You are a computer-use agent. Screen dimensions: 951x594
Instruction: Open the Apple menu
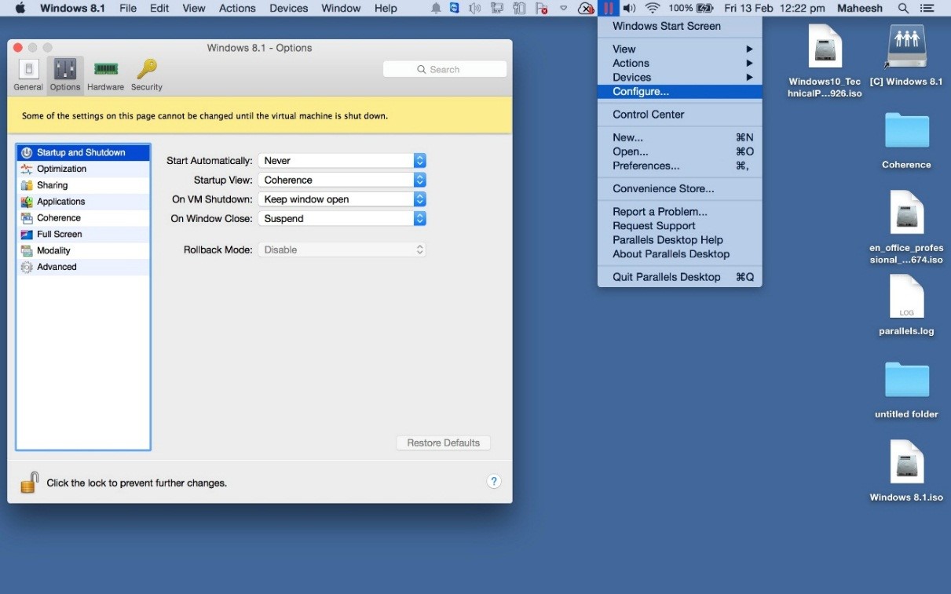[20, 9]
